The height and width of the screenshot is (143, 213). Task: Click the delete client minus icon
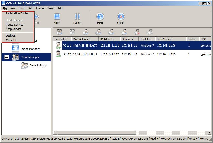coord(124,32)
